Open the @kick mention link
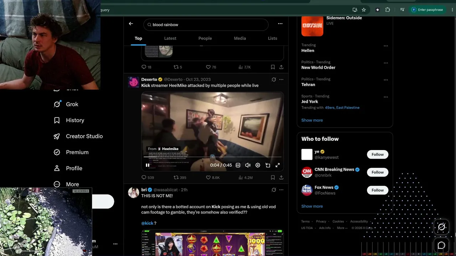Image resolution: width=456 pixels, height=256 pixels. click(x=147, y=223)
